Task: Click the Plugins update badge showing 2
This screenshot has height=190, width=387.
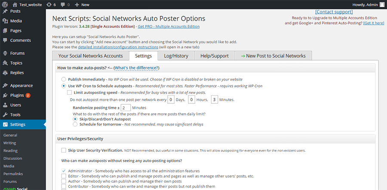Action: coord(28,95)
